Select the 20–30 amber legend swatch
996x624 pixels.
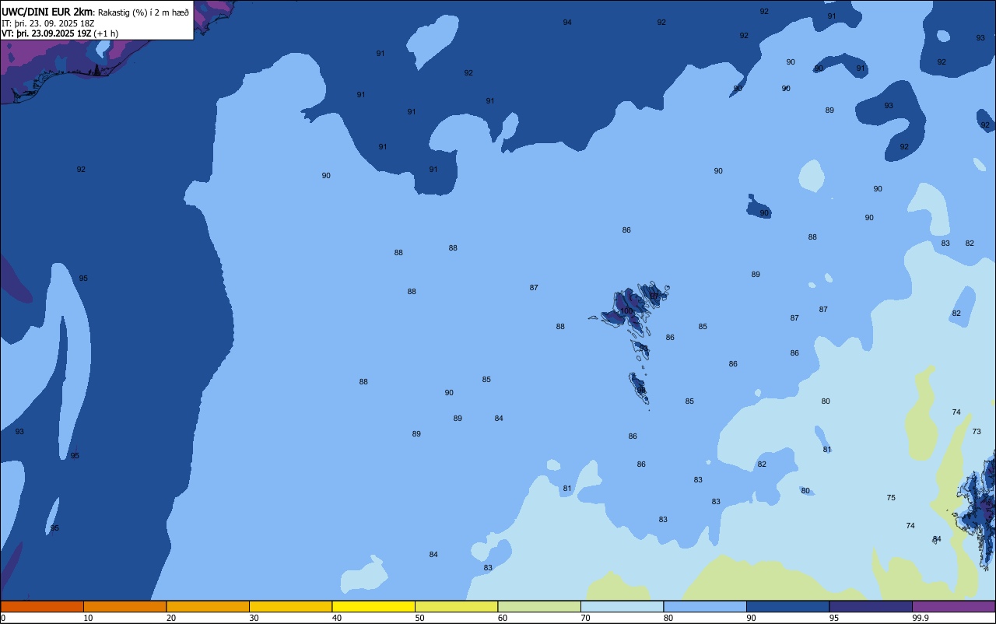coord(208,606)
